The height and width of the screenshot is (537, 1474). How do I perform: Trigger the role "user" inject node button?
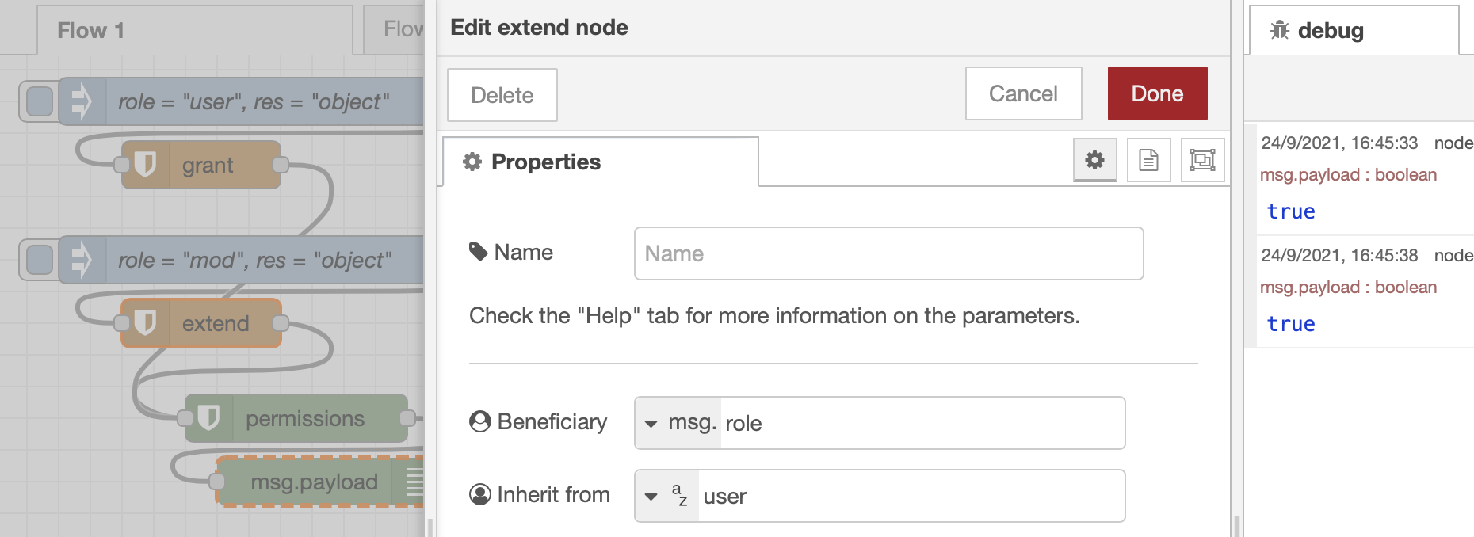(40, 101)
